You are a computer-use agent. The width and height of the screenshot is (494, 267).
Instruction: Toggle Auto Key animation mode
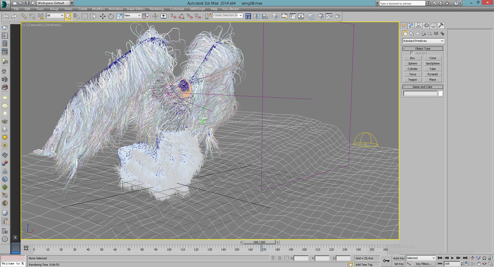click(399, 258)
